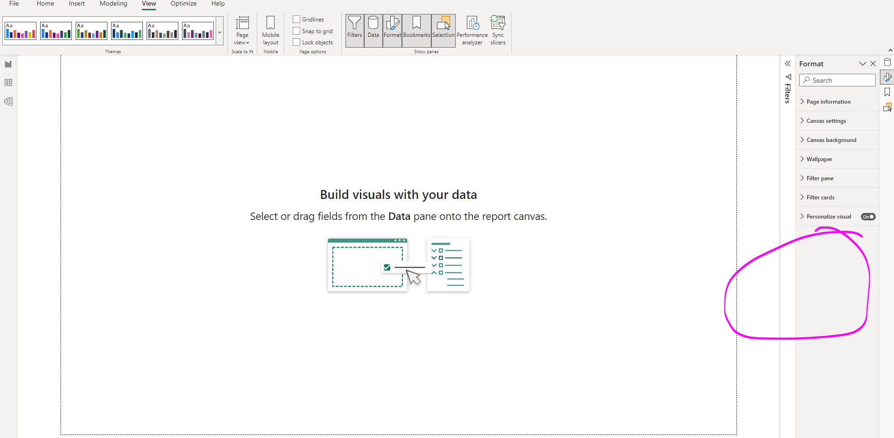Open the Sync slicers pane
Viewport: 894px width, 438px height.
click(x=498, y=30)
